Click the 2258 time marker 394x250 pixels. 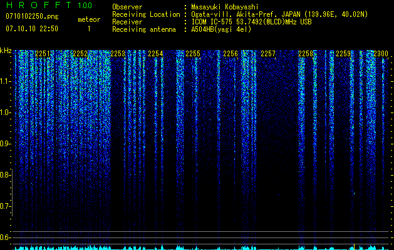click(x=306, y=54)
